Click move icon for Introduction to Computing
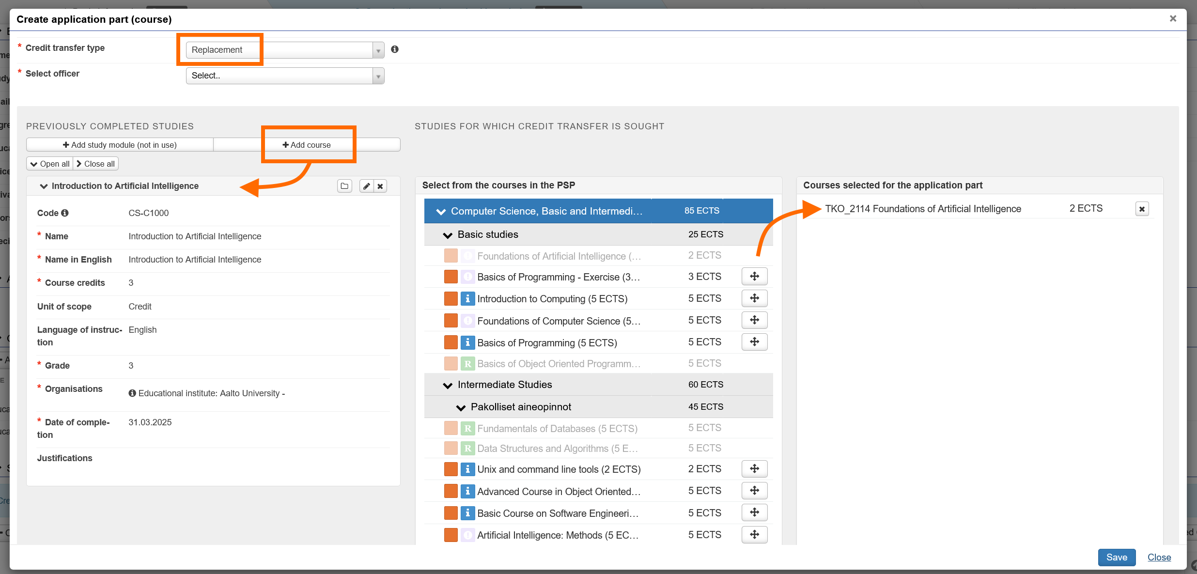1197x574 pixels. pyautogui.click(x=754, y=298)
